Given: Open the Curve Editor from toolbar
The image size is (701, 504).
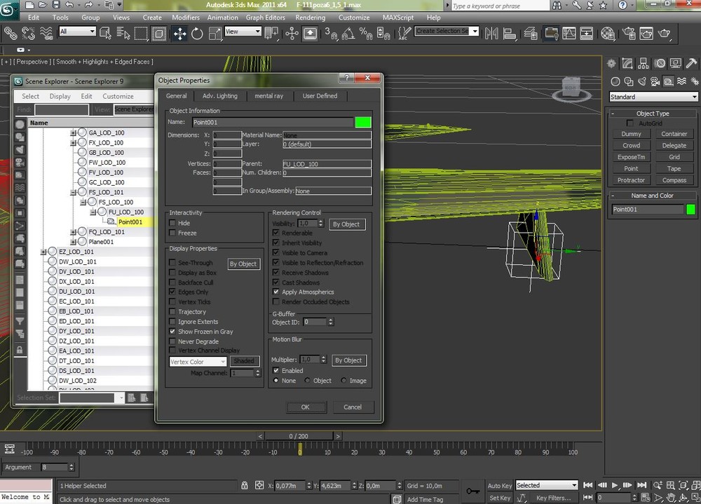Looking at the screenshot, I should (569, 33).
